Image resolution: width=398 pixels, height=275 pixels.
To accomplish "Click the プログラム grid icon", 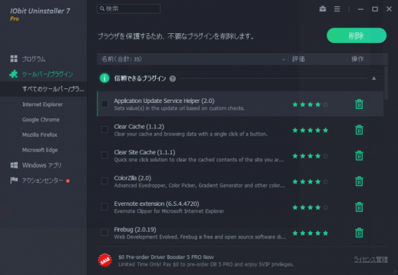I will 14,58.
